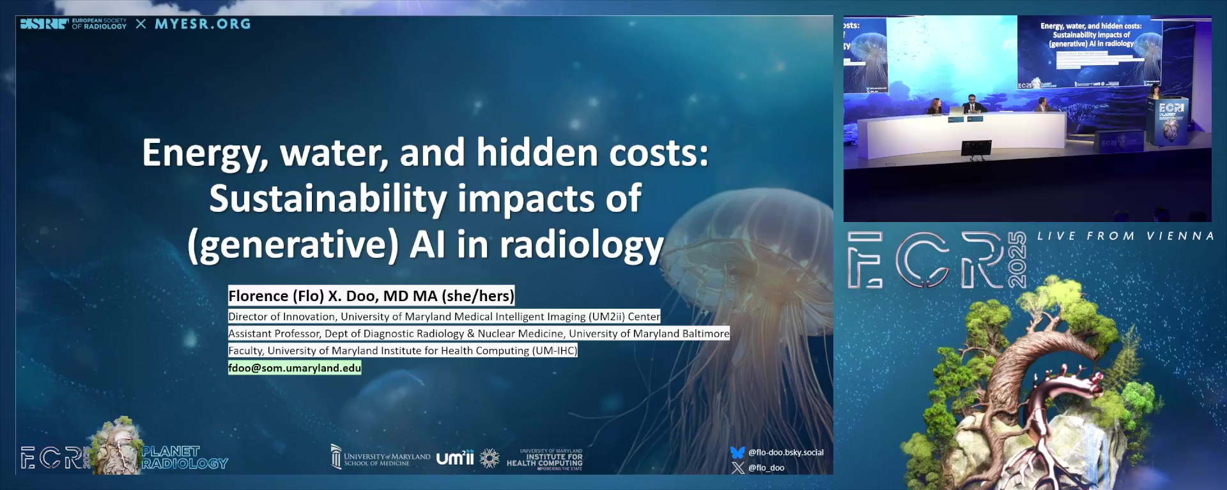
Task: Click the ESR European Society of Radiology logo
Action: (x=73, y=24)
